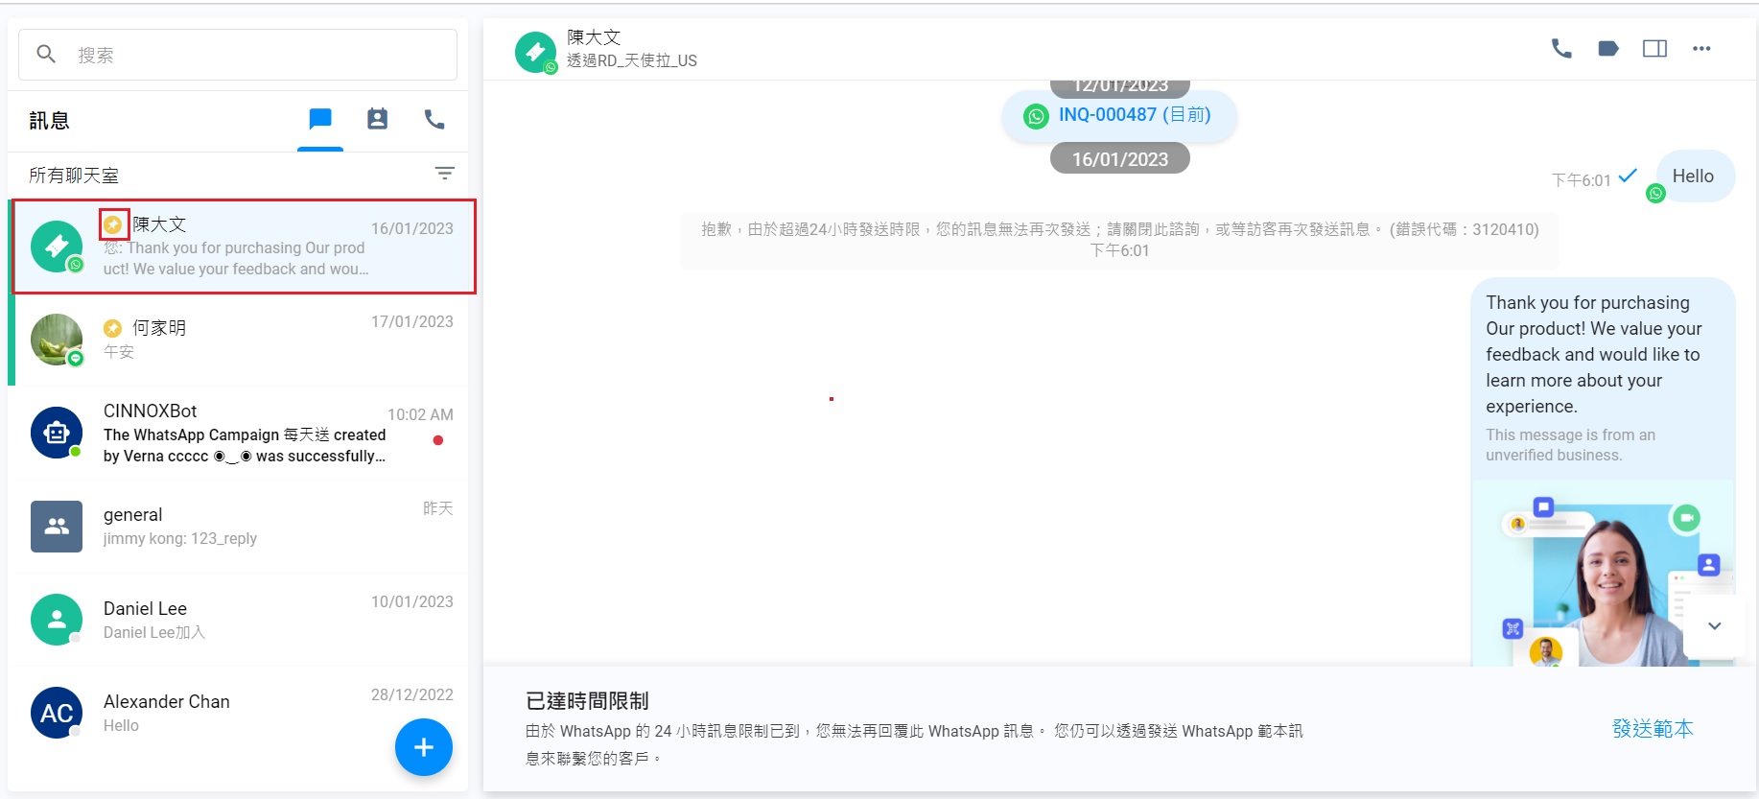Click the scroll-to-bottom chevron button
The width and height of the screenshot is (1759, 799).
point(1714,625)
